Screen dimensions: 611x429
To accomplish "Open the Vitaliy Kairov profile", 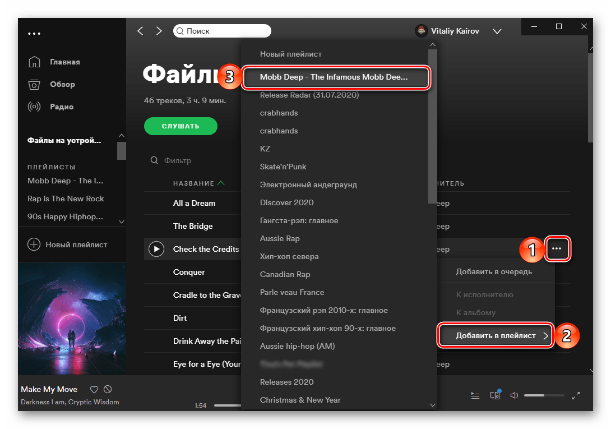I will click(447, 31).
